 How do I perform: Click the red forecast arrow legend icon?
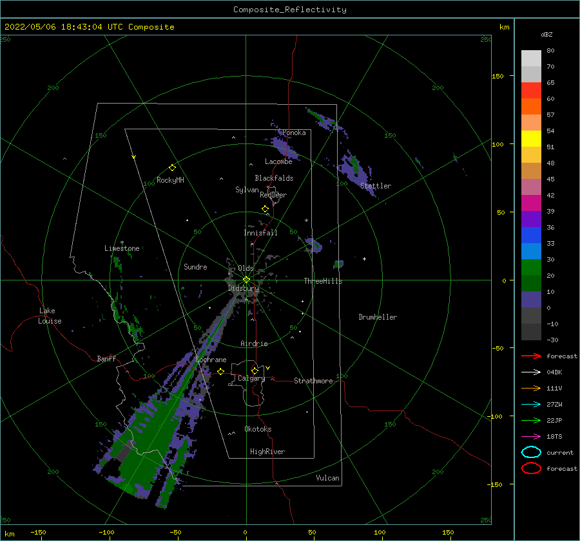(x=531, y=356)
